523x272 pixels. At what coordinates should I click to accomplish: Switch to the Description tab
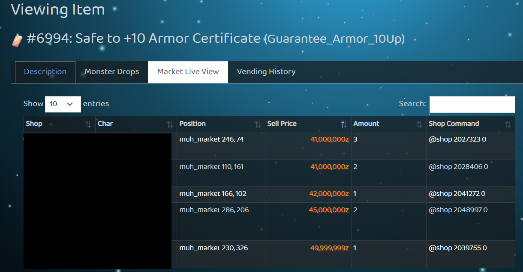[45, 72]
